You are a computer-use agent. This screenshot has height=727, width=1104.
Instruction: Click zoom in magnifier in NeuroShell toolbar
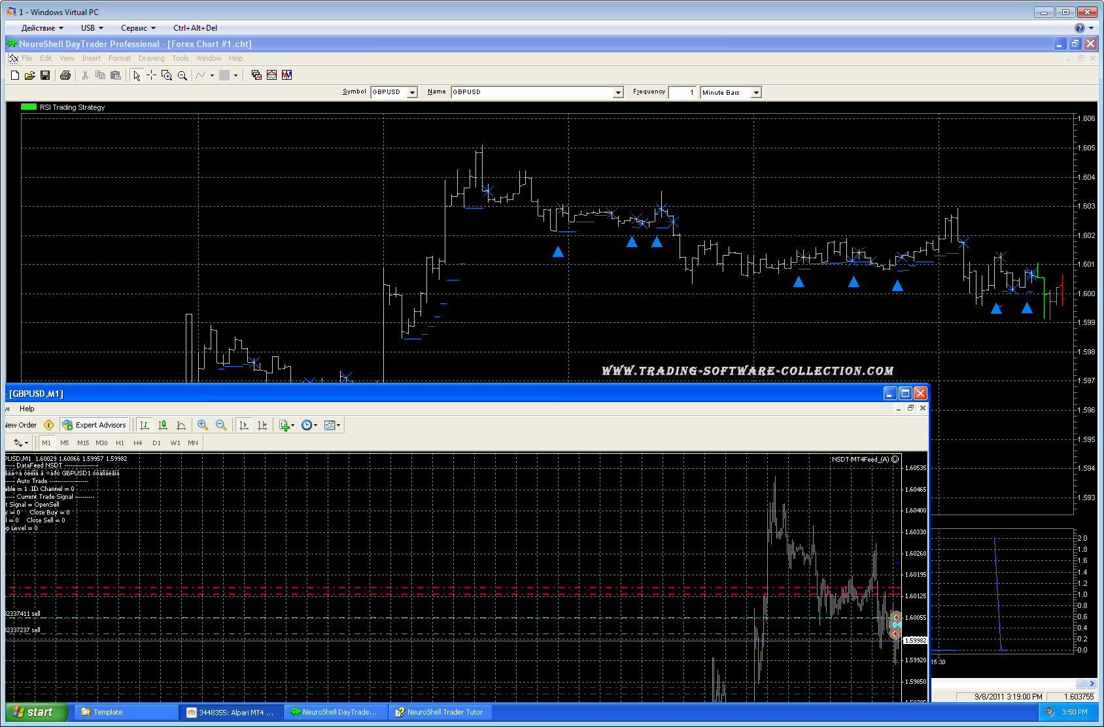167,76
